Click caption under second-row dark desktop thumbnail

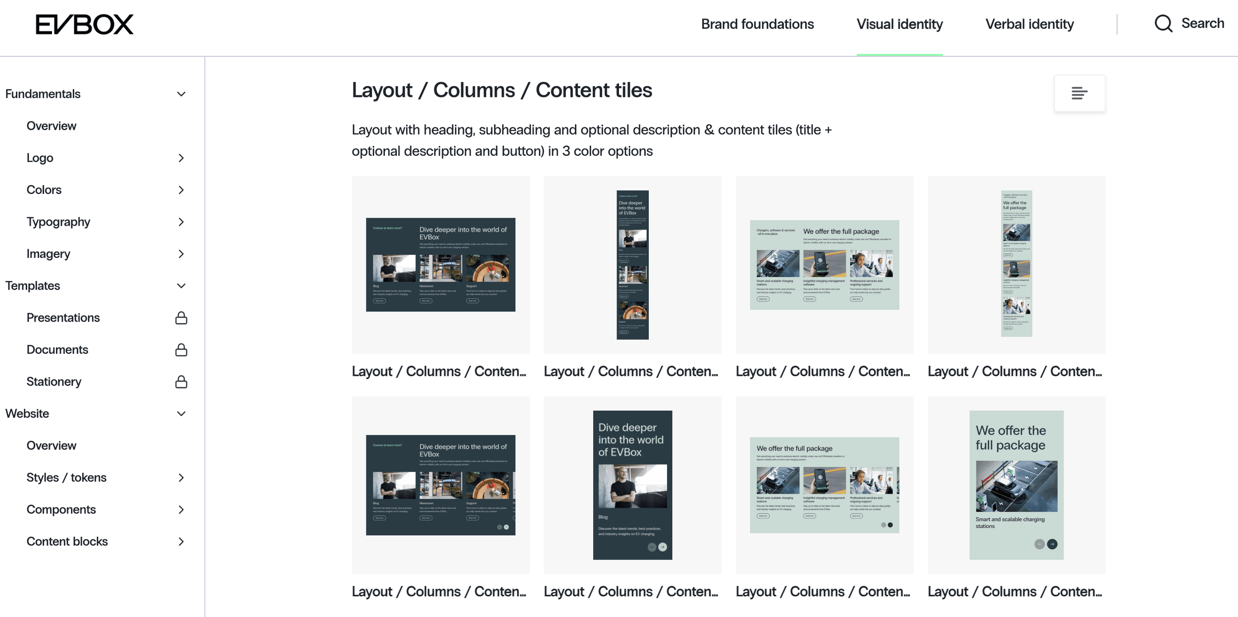(x=439, y=592)
